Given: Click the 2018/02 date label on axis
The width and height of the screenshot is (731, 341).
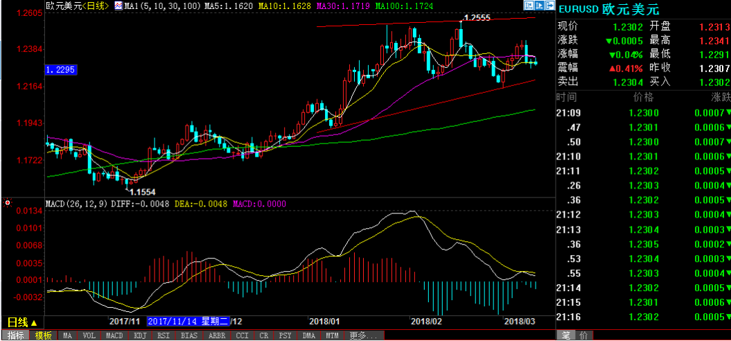Looking at the screenshot, I should click(426, 322).
